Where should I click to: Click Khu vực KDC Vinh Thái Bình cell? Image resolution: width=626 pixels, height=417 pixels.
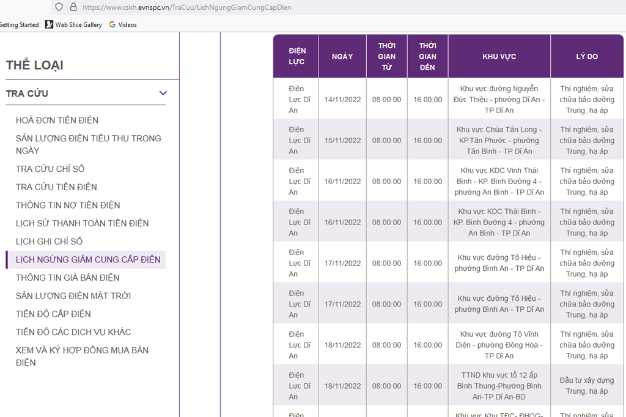[499, 182]
